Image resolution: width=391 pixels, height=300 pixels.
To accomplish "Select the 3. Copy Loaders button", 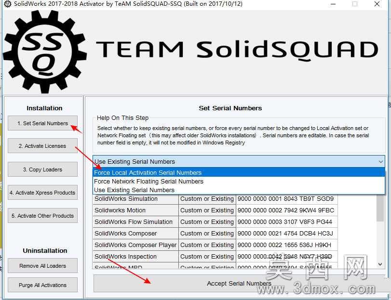I will 42,170.
